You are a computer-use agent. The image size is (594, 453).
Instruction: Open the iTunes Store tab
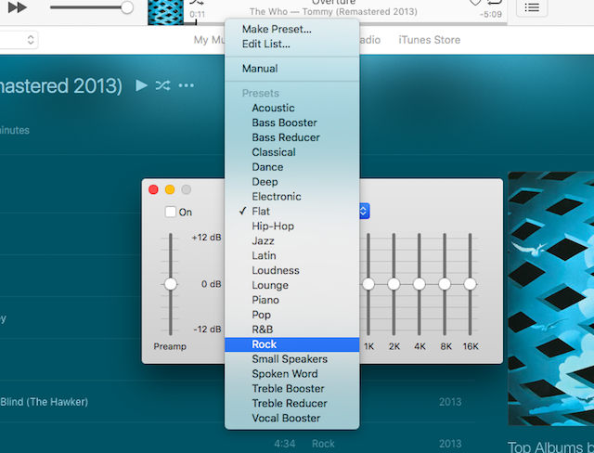tap(429, 40)
